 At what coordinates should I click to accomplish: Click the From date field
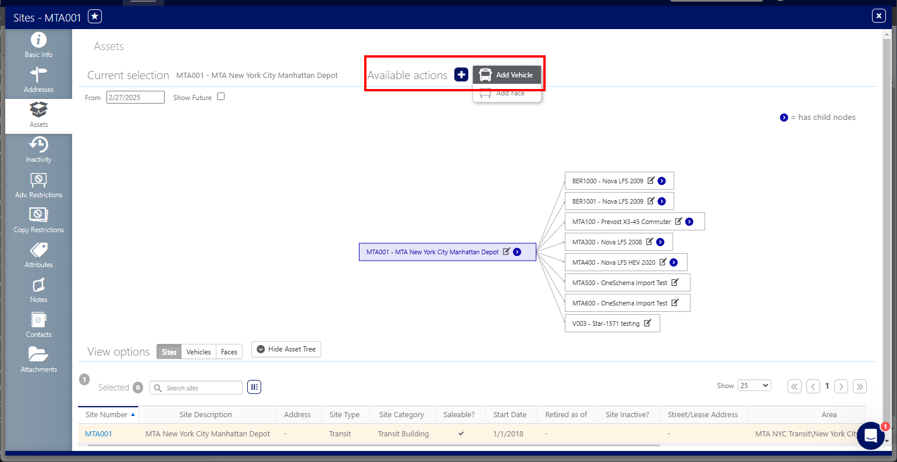136,97
